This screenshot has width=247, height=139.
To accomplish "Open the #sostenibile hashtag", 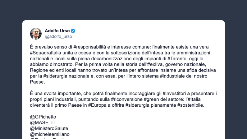I will point(191,105).
